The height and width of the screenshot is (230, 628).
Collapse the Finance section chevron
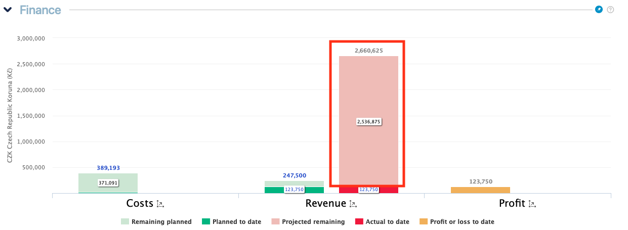point(8,10)
